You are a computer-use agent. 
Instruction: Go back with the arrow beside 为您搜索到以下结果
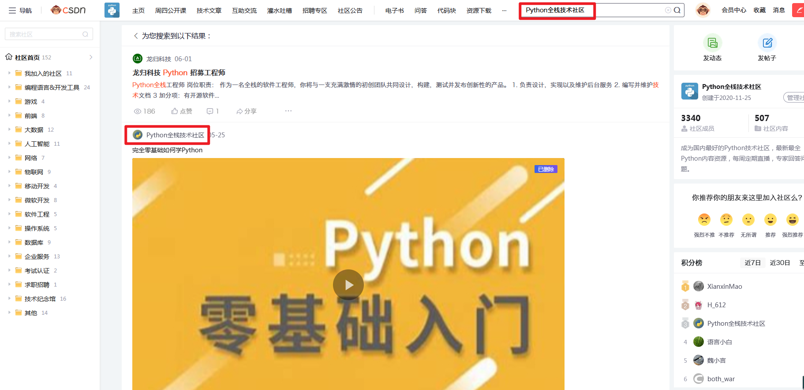[136, 36]
